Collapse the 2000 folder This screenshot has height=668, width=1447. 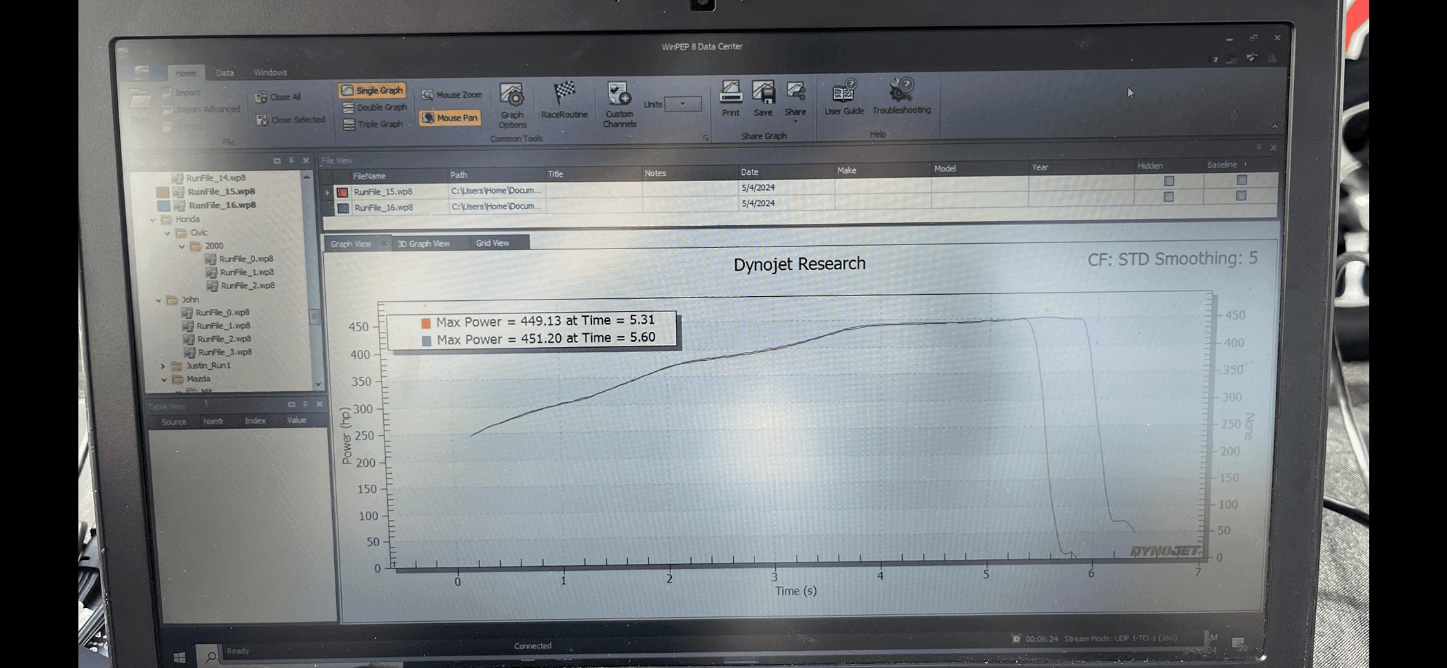(182, 247)
